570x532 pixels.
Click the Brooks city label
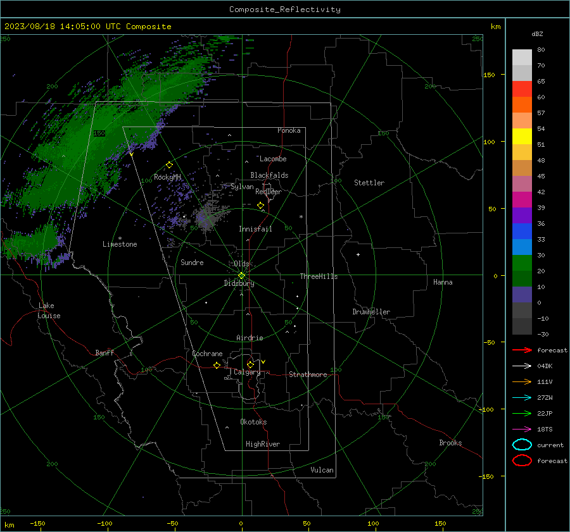pos(450,443)
